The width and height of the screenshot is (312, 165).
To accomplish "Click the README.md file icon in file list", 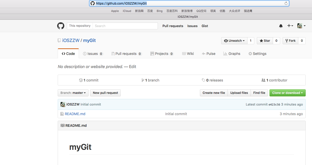I will (x=62, y=114).
